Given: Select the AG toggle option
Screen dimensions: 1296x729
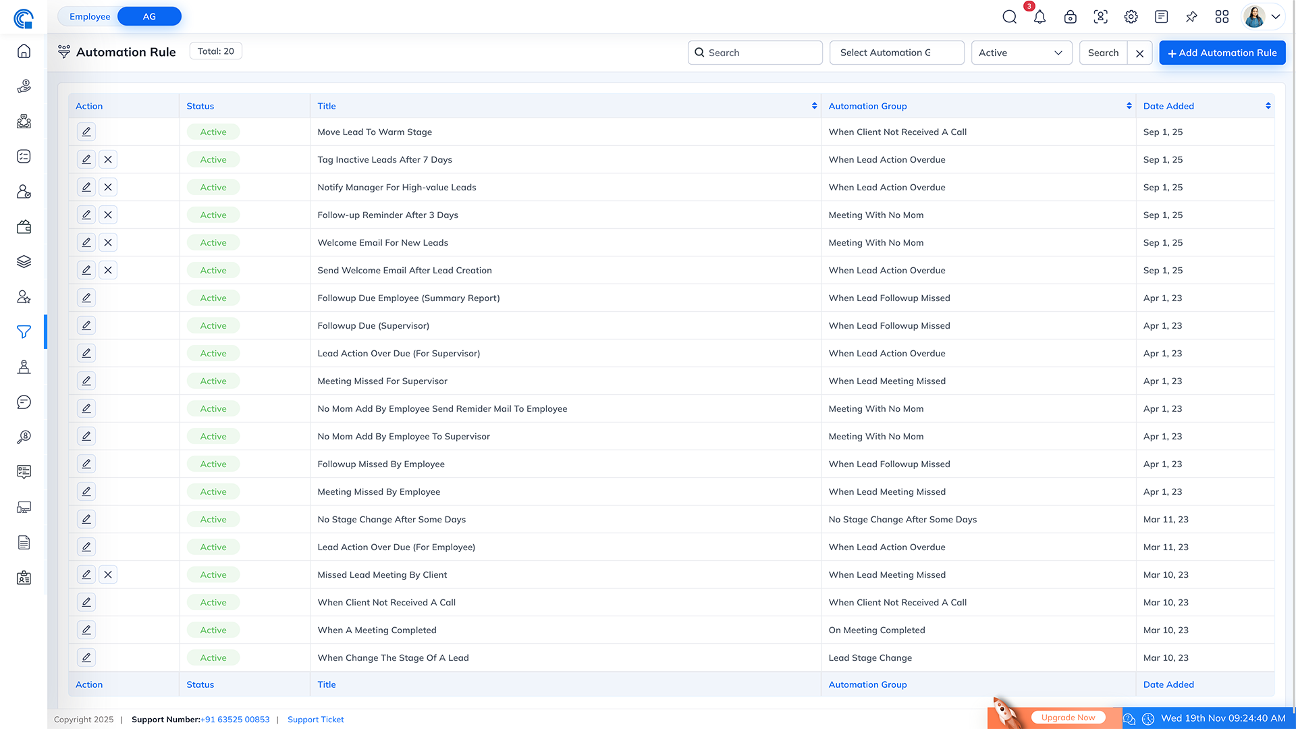Looking at the screenshot, I should tap(149, 16).
